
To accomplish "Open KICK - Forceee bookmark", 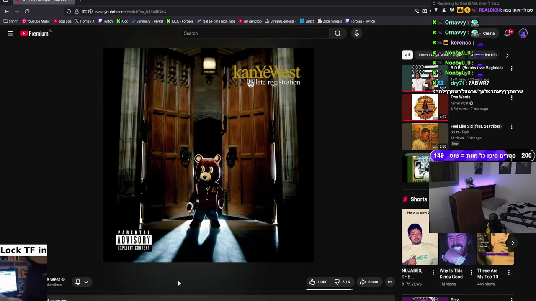I will click(180, 21).
